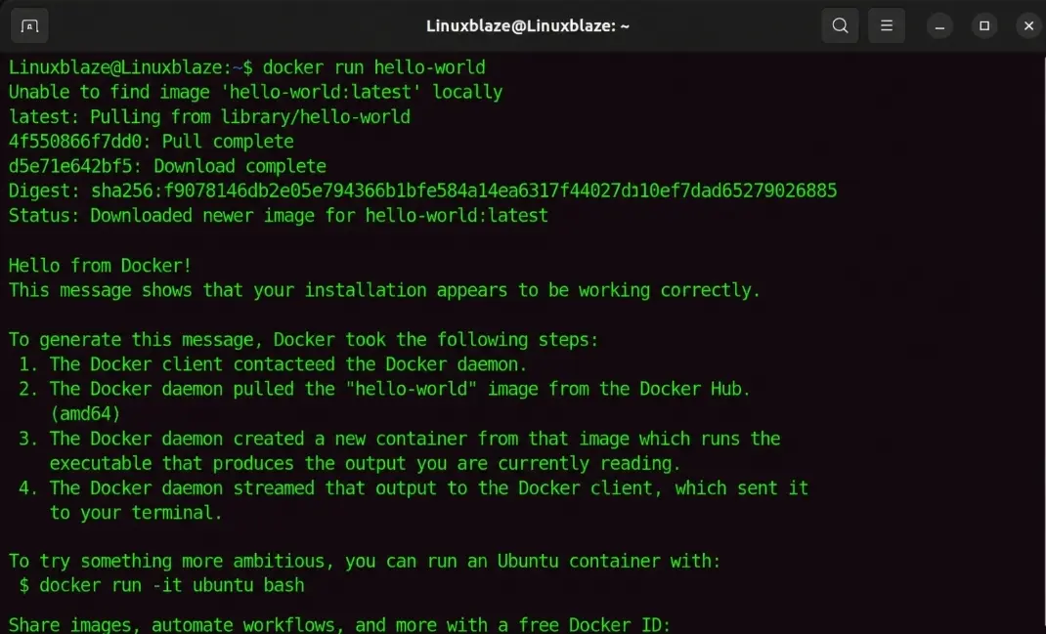Click the window title Linuxblaze@Linuxblaze: ~
This screenshot has height=634, width=1046.
tap(528, 26)
